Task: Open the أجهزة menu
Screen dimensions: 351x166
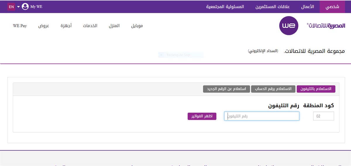Action: coord(66,26)
